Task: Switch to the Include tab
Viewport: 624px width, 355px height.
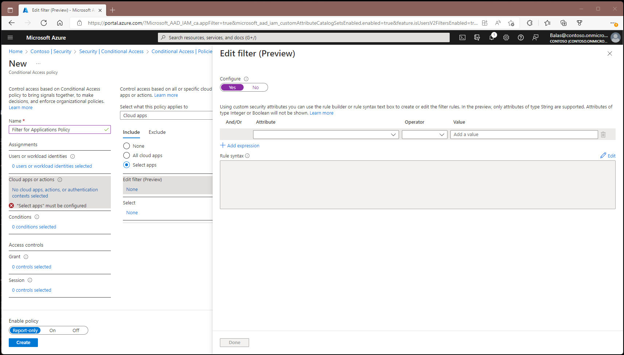Action: pos(131,132)
